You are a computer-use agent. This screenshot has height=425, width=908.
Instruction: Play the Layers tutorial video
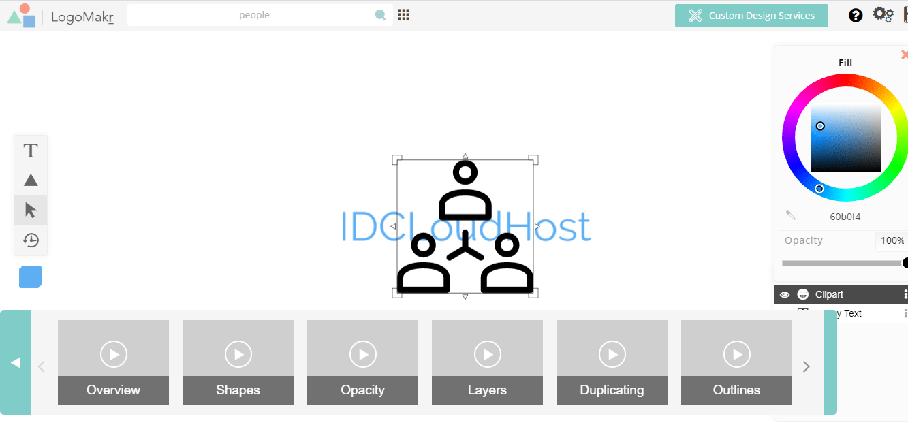(x=487, y=355)
